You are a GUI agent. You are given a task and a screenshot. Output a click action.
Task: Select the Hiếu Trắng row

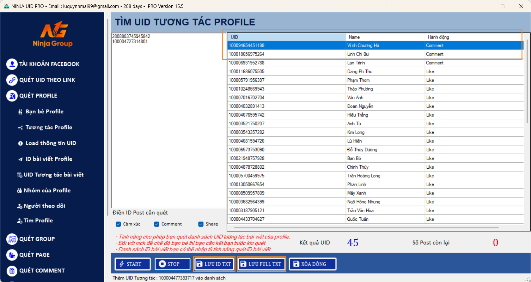coord(375,115)
